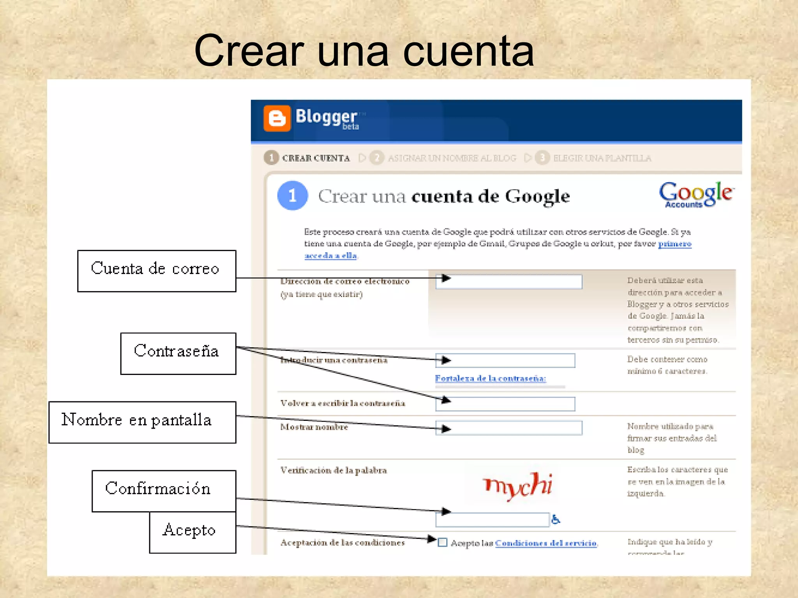
Task: Click the orange Blogger logo icon
Action: click(277, 118)
